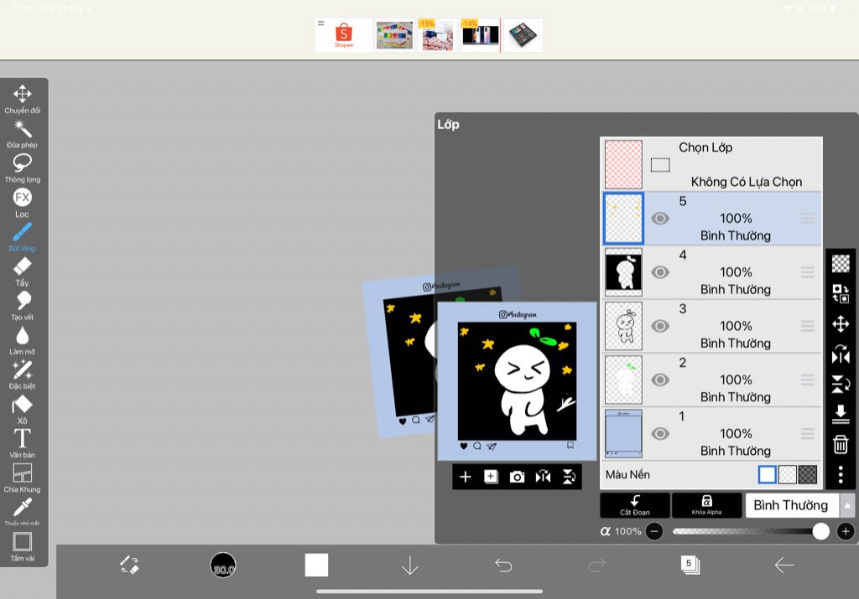Toggle visibility of layer 3
The width and height of the screenshot is (859, 599).
[660, 326]
